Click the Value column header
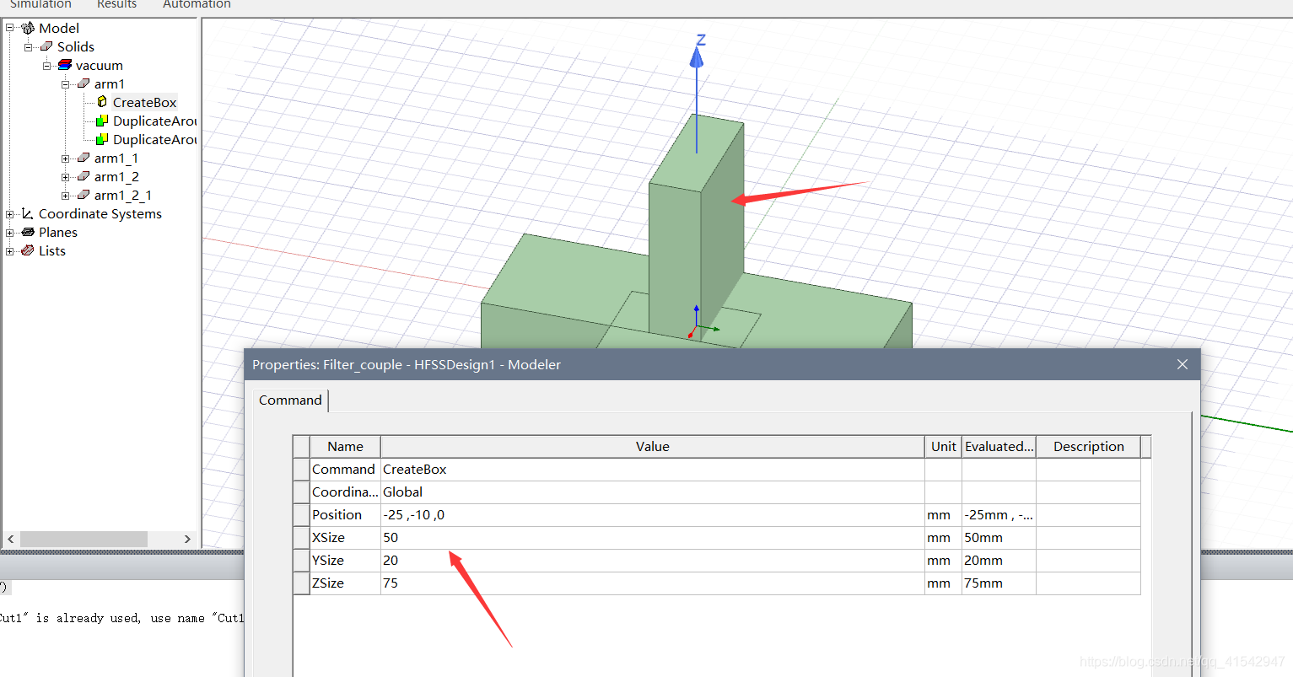 pos(653,447)
